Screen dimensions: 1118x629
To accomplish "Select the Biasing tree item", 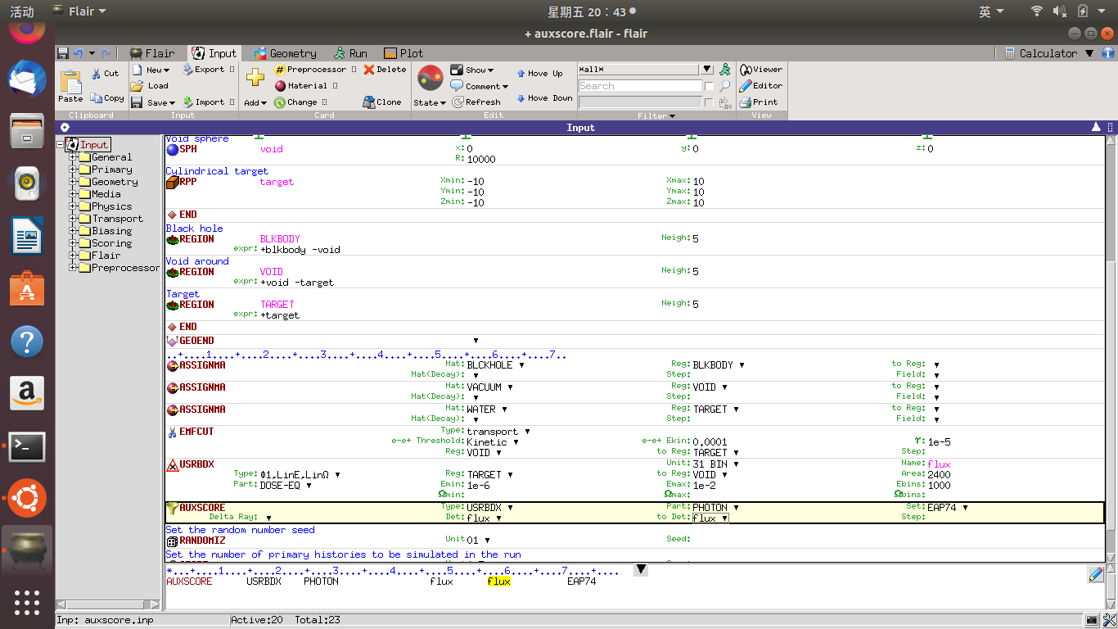I will [x=111, y=231].
